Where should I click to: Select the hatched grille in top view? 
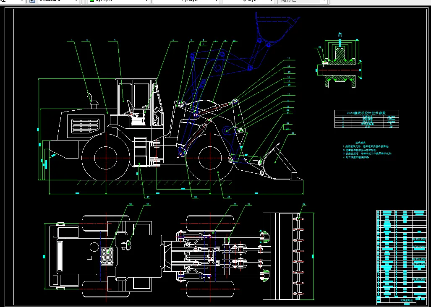click(x=107, y=256)
